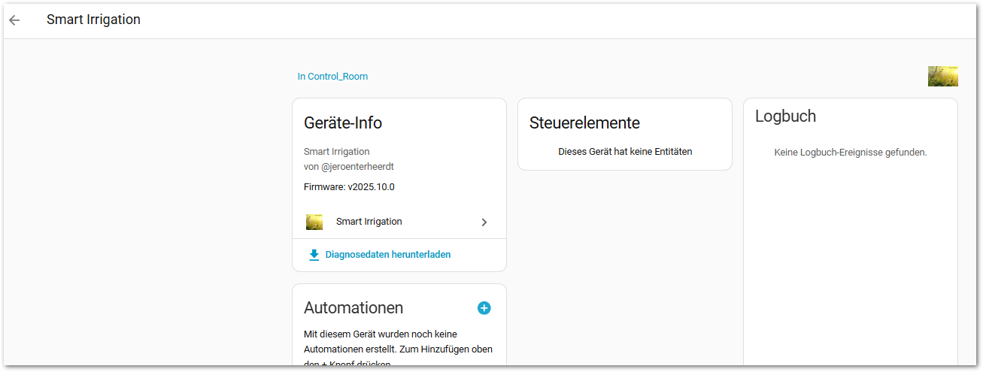The height and width of the screenshot is (372, 983).
Task: Click the plus icon to add automation
Action: click(484, 308)
